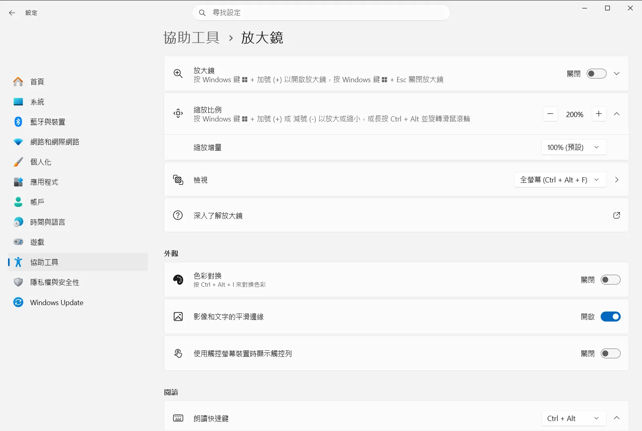This screenshot has width=642, height=431.
Task: Open 檢視 details right chevron
Action: 617,180
